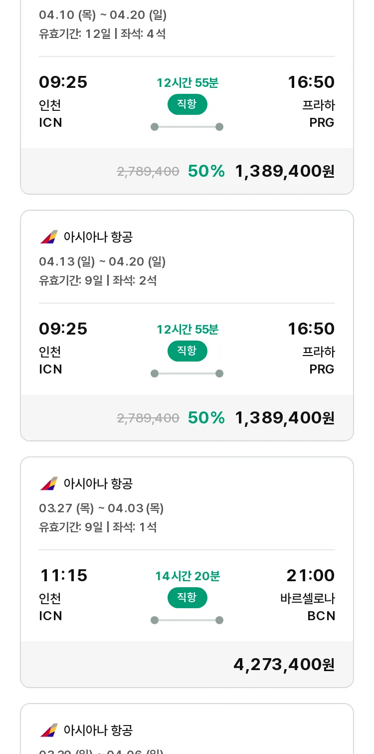Tap the Asiana logo on the 04.13 Prague flight
374x754 pixels.
click(49, 237)
